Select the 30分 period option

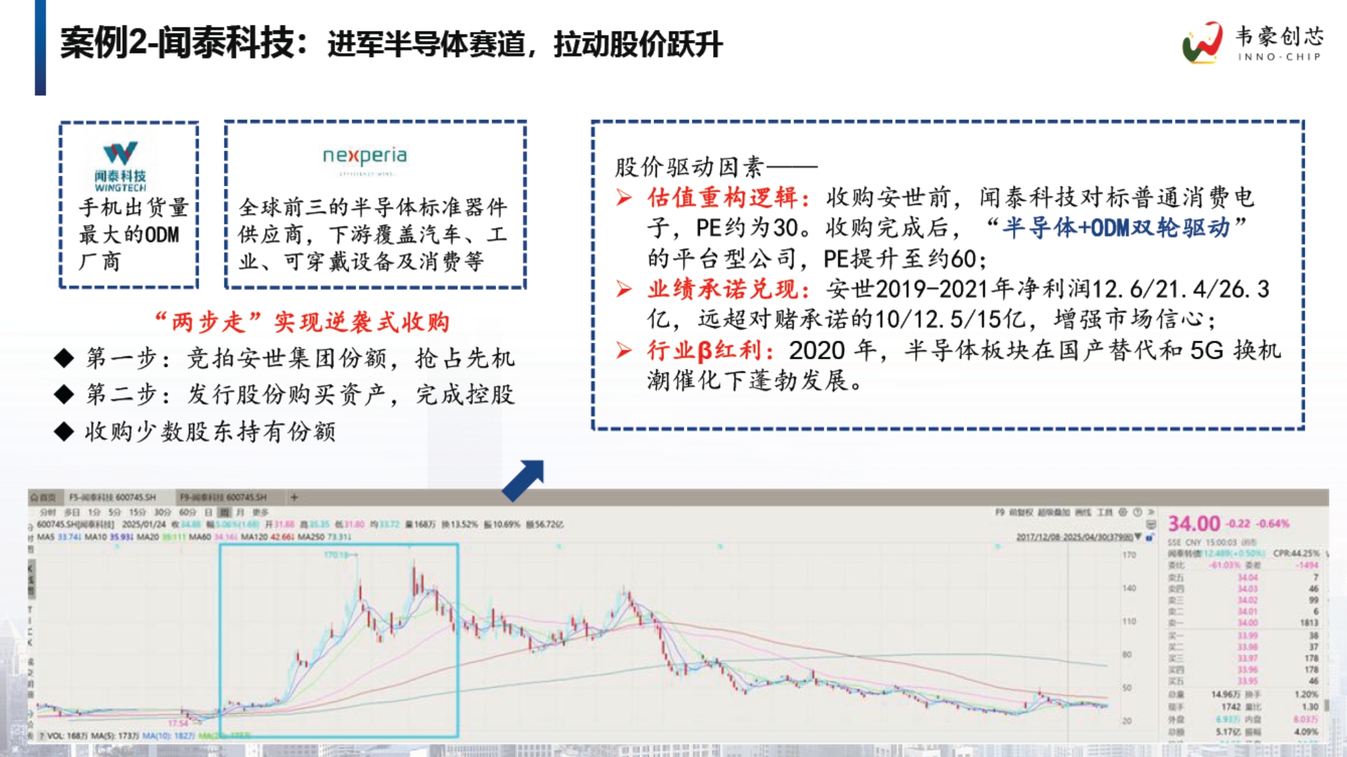coord(163,512)
